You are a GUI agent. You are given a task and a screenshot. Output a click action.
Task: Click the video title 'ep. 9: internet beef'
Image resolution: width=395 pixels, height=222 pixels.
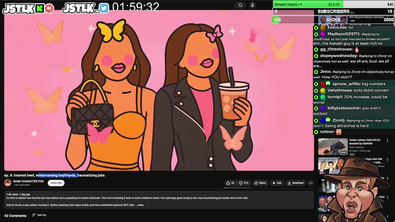click(x=54, y=175)
